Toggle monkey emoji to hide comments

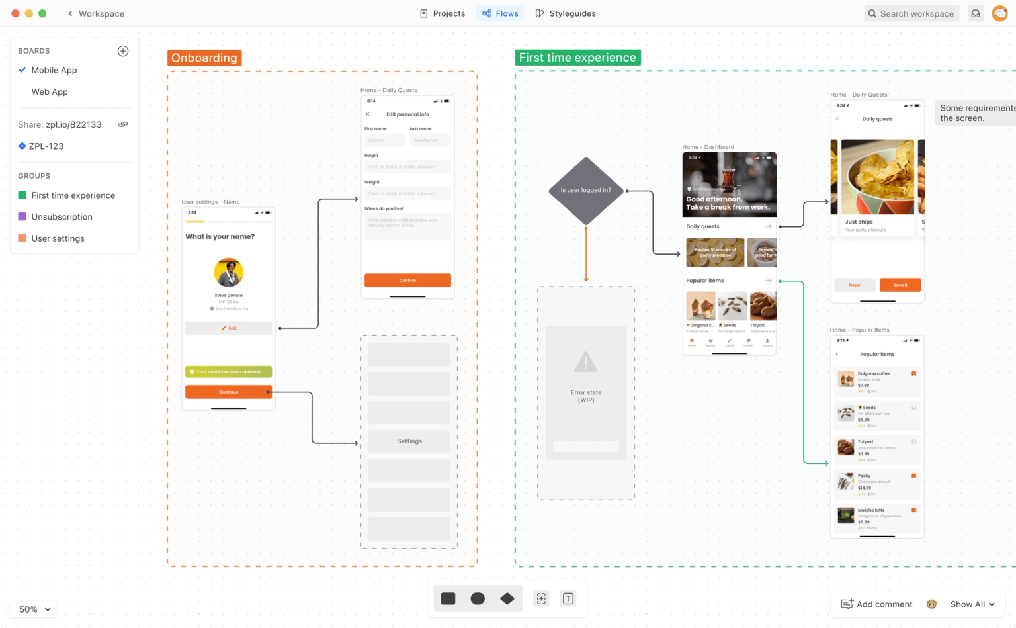(931, 604)
